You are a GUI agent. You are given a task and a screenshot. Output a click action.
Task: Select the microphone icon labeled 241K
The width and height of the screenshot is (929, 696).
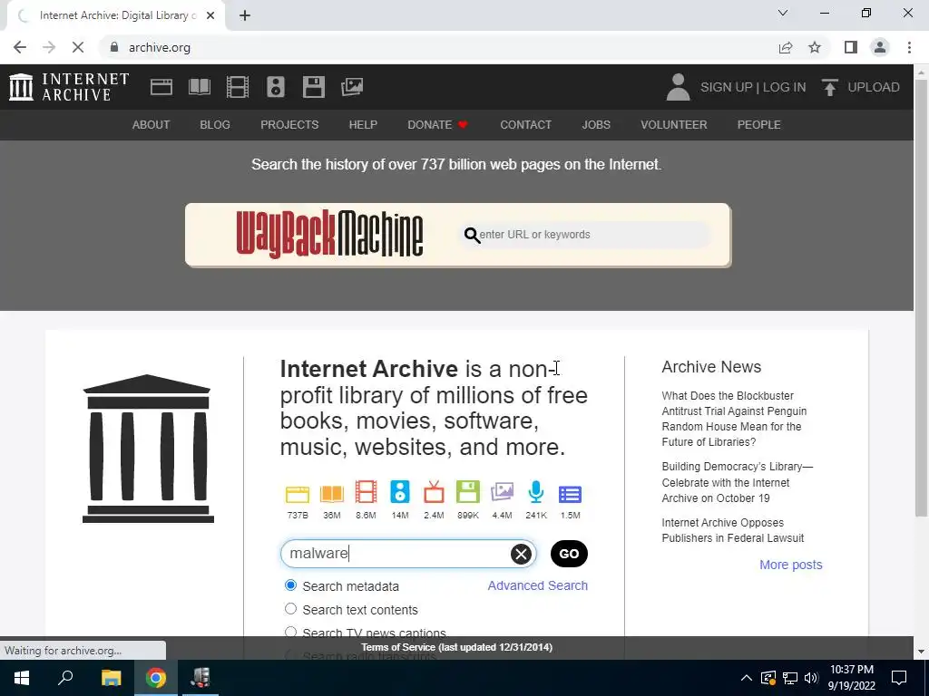click(x=536, y=492)
